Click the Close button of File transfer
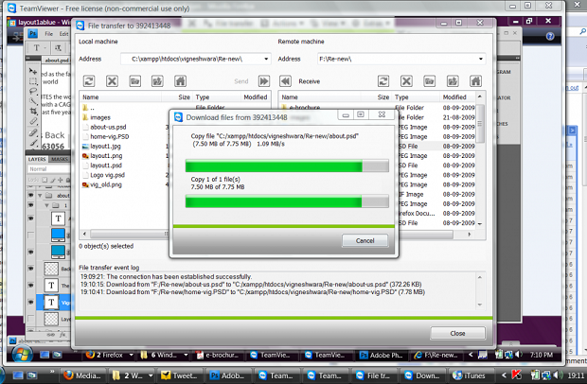587x384 pixels. pos(457,333)
